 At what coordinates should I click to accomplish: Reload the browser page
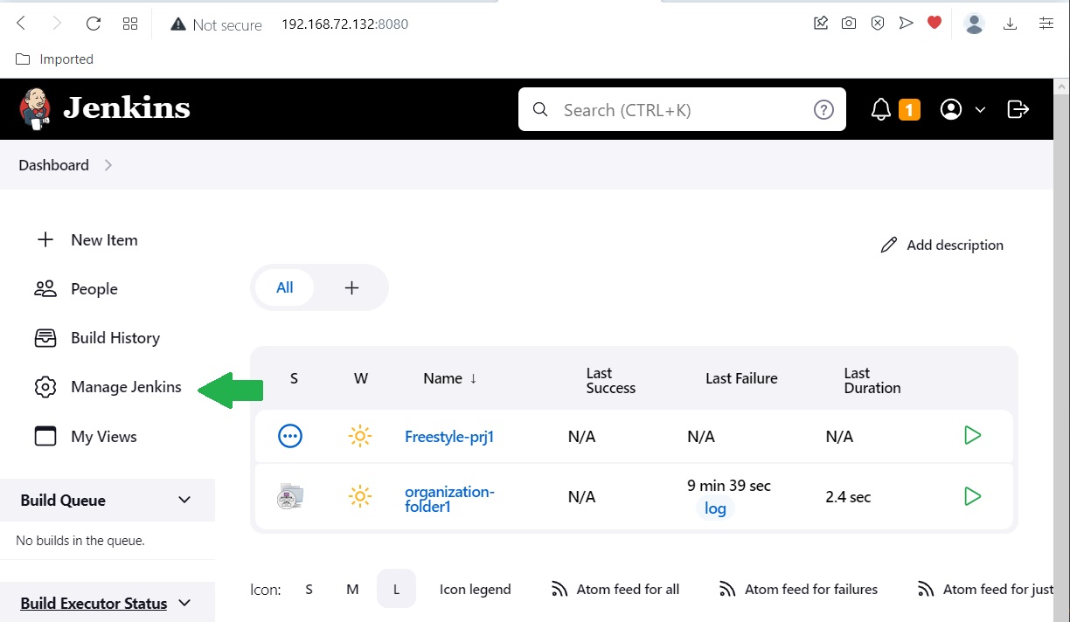pos(94,24)
